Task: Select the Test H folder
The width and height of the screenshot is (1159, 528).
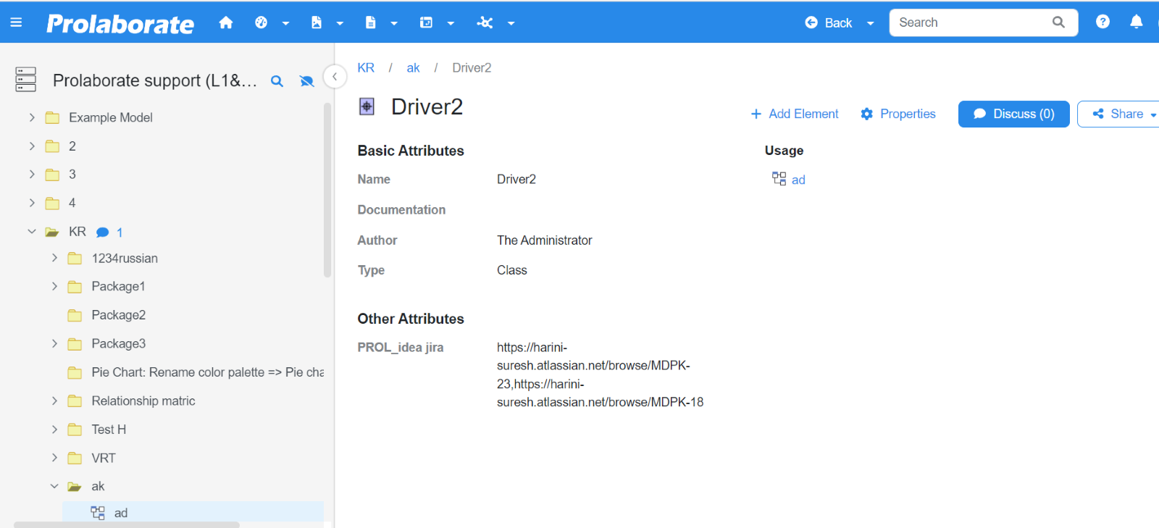Action: tap(109, 429)
